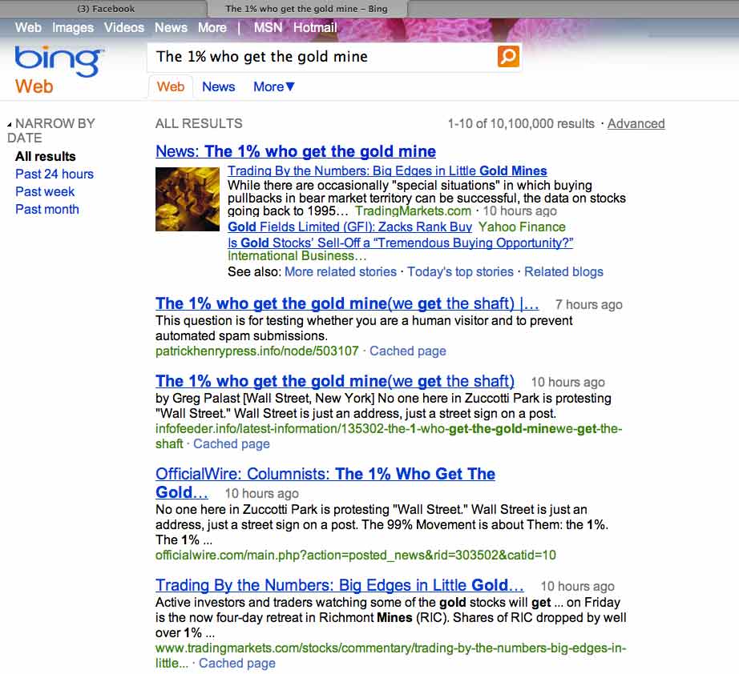Select the Web tab under search box
Image resolution: width=739 pixels, height=674 pixels.
(171, 86)
